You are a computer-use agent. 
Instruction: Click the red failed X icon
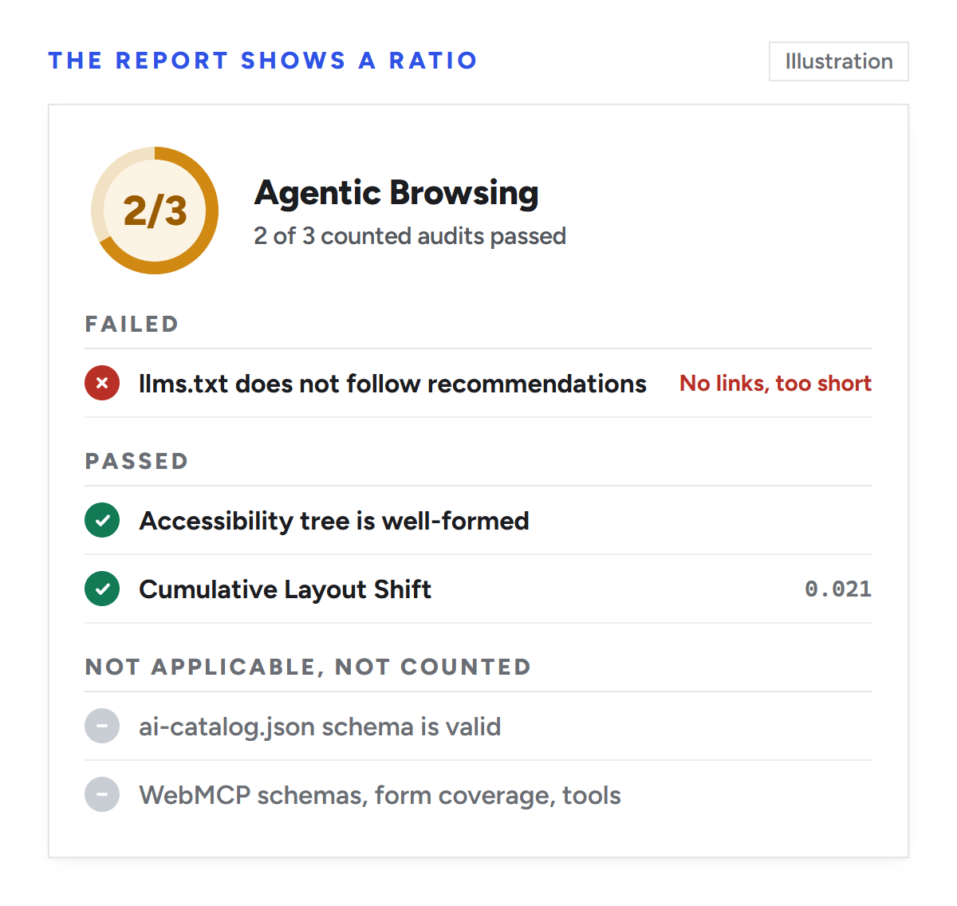point(102,384)
